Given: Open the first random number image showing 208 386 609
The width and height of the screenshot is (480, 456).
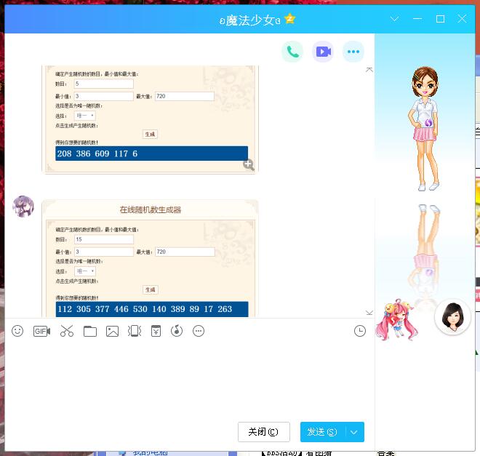Looking at the screenshot, I should pos(150,119).
